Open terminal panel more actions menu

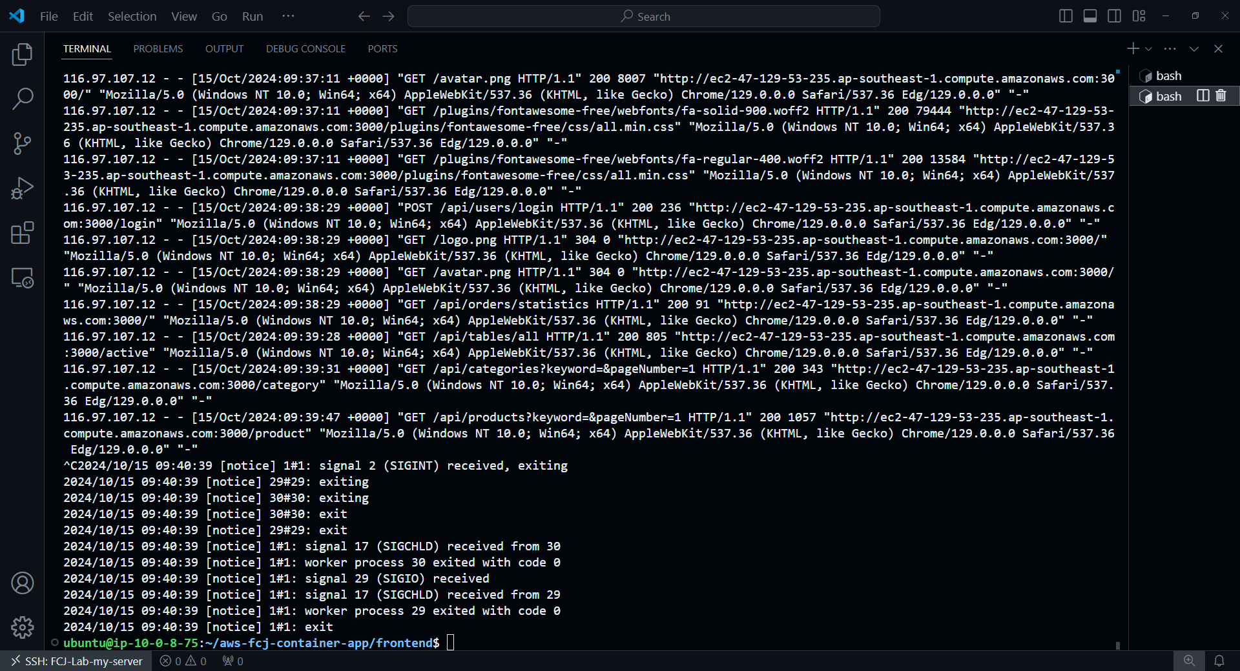click(x=1170, y=48)
